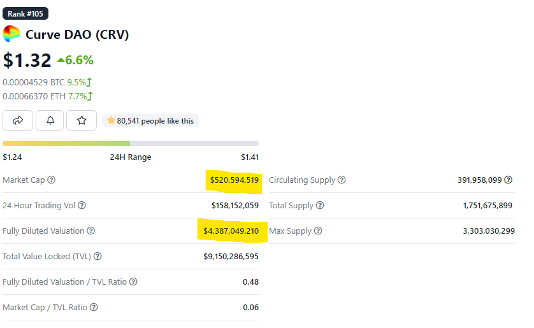Add CRV to favorites with star button

pyautogui.click(x=82, y=120)
